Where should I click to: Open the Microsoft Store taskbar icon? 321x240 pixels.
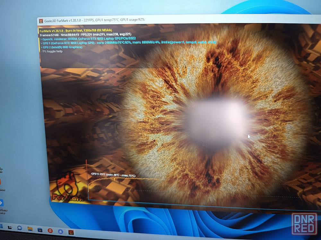pos(40,230)
